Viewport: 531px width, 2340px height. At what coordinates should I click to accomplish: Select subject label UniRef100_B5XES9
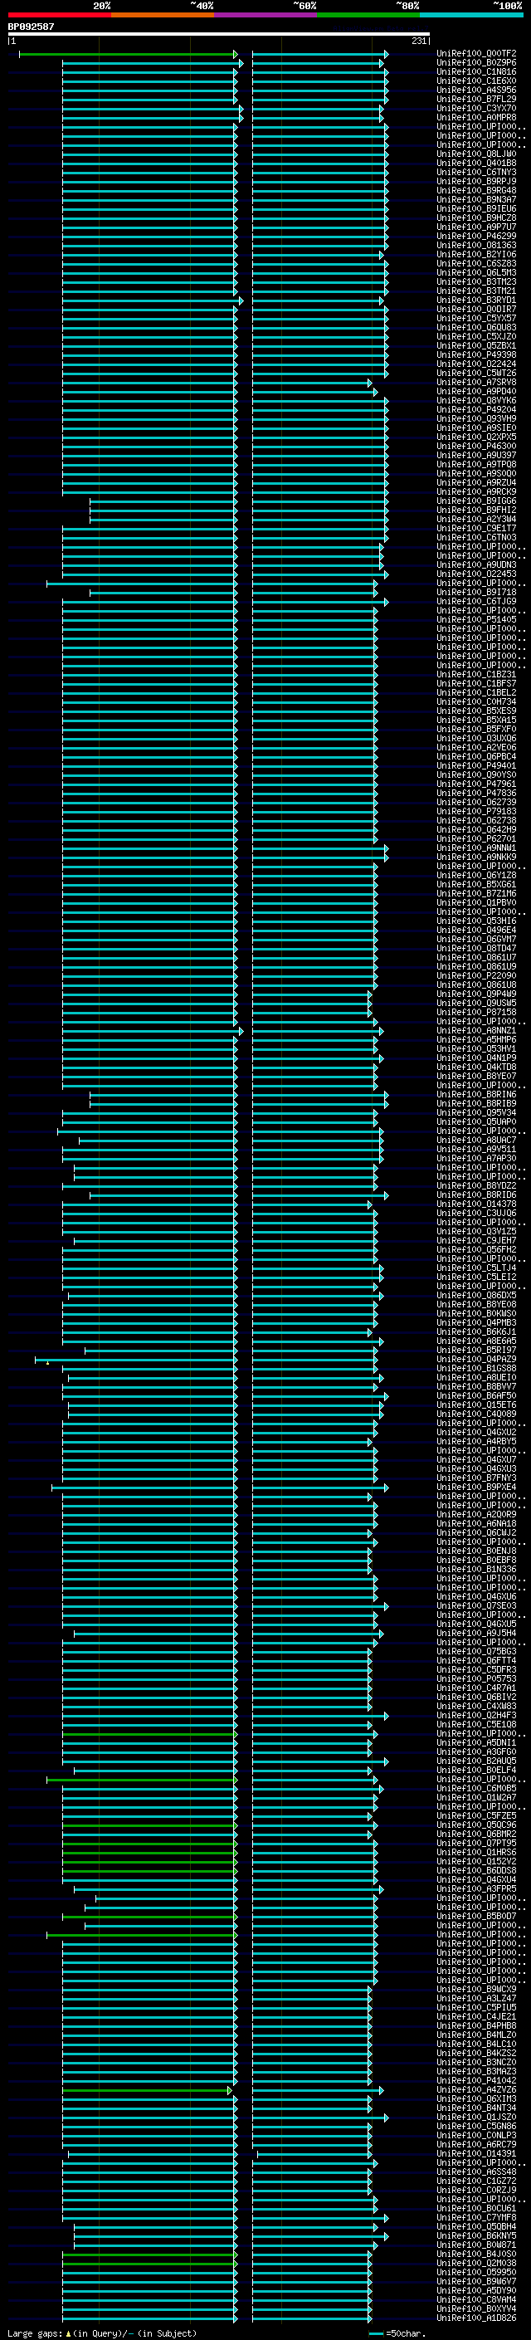tap(476, 711)
